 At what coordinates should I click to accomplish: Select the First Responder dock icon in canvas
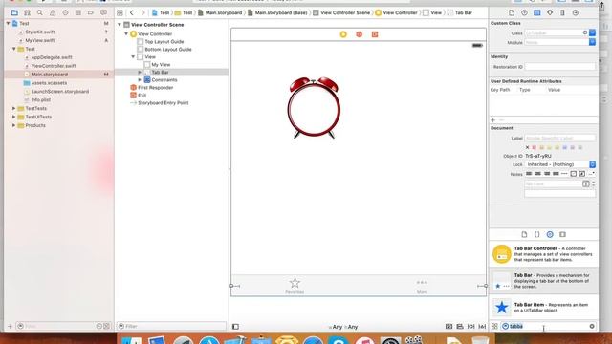coord(360,34)
